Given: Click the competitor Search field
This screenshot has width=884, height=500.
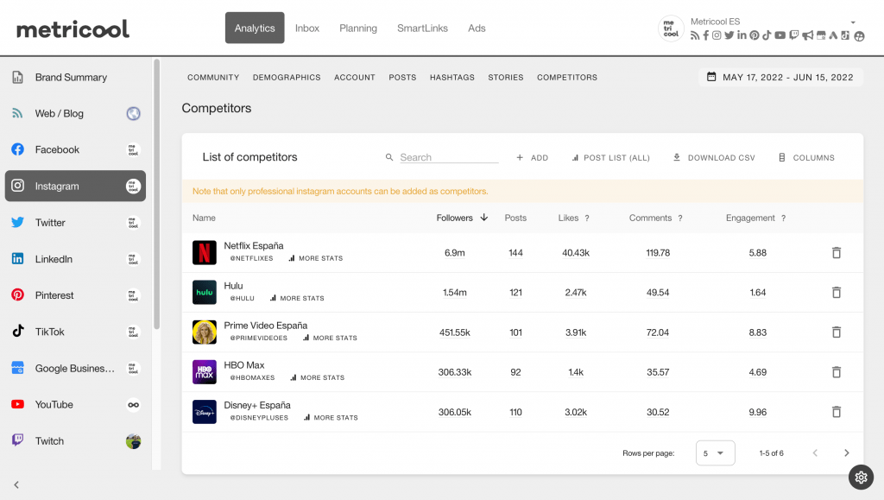Looking at the screenshot, I should click(449, 158).
